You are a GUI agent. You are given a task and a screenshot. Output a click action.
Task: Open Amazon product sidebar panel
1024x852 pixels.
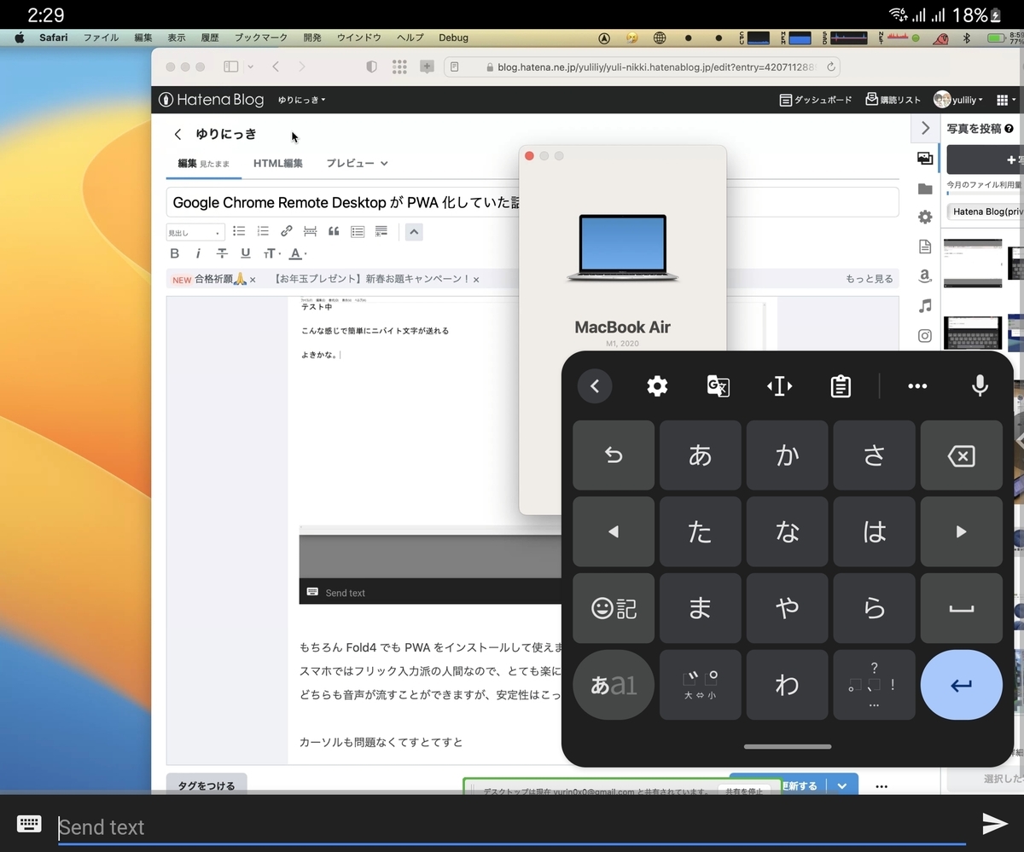tap(925, 276)
